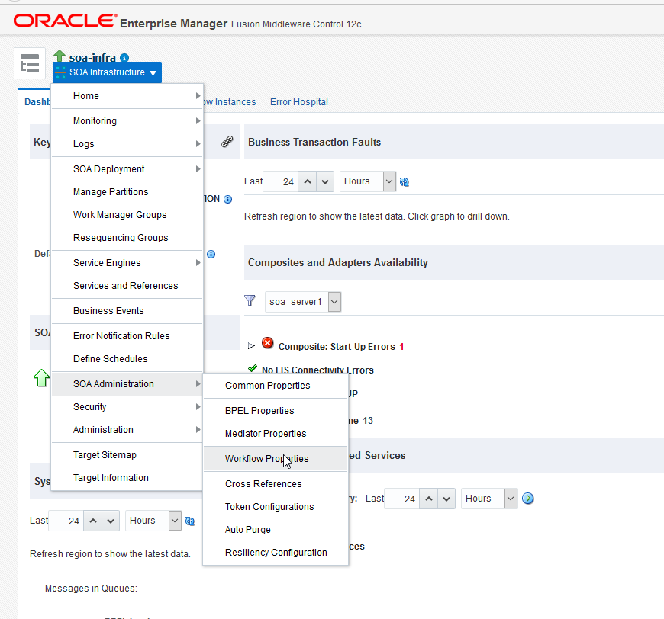
Task: Click the filter funnel icon near soa_server1
Action: [x=250, y=301]
